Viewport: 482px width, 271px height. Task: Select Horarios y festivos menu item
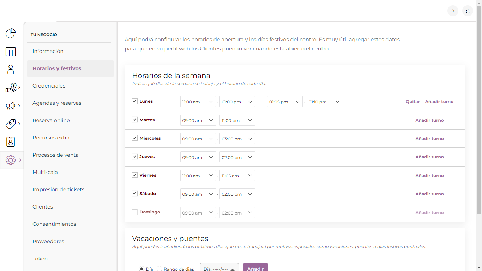pos(70,68)
